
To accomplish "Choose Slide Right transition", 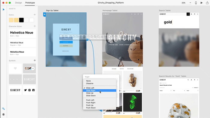I will [100, 90].
